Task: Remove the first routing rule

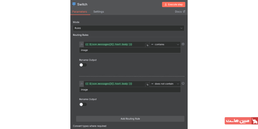Action: (183, 44)
